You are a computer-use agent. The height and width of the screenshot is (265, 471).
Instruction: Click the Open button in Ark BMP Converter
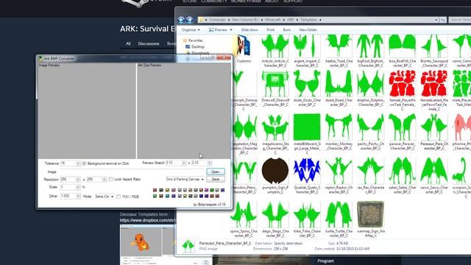pyautogui.click(x=216, y=172)
